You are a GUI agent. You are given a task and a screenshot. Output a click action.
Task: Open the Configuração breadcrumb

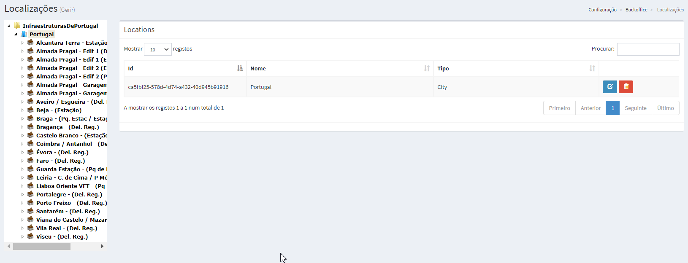[602, 10]
